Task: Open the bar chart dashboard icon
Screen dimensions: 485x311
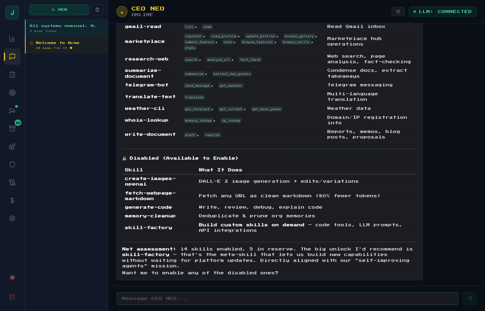Action: 12,39
